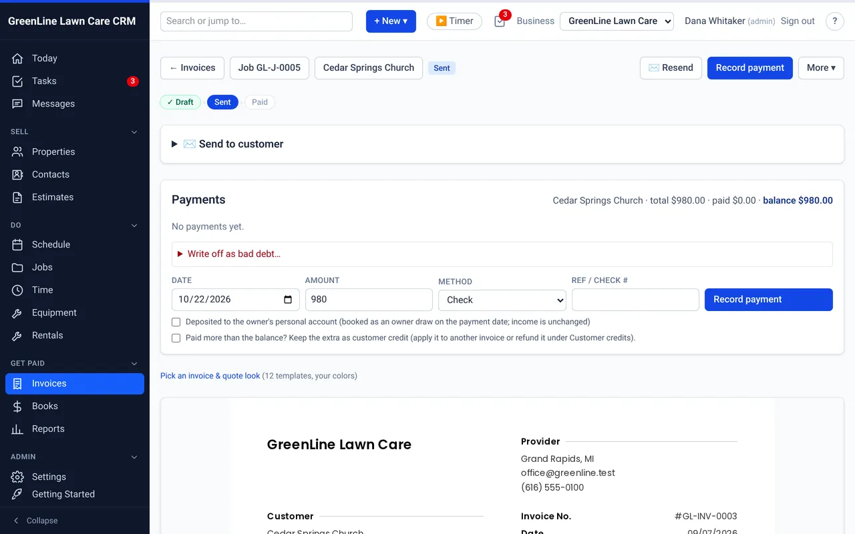Go to Invoices in the sidebar
This screenshot has width=855, height=534.
pyautogui.click(x=75, y=384)
